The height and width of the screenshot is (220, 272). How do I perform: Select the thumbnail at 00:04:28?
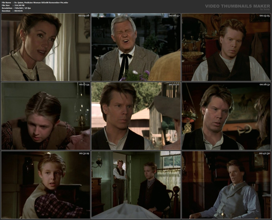click(46, 47)
